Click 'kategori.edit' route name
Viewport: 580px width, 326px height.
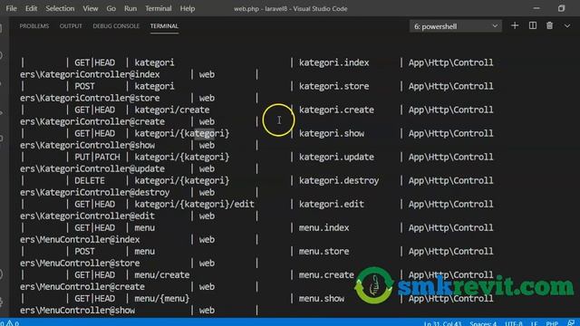coord(332,204)
